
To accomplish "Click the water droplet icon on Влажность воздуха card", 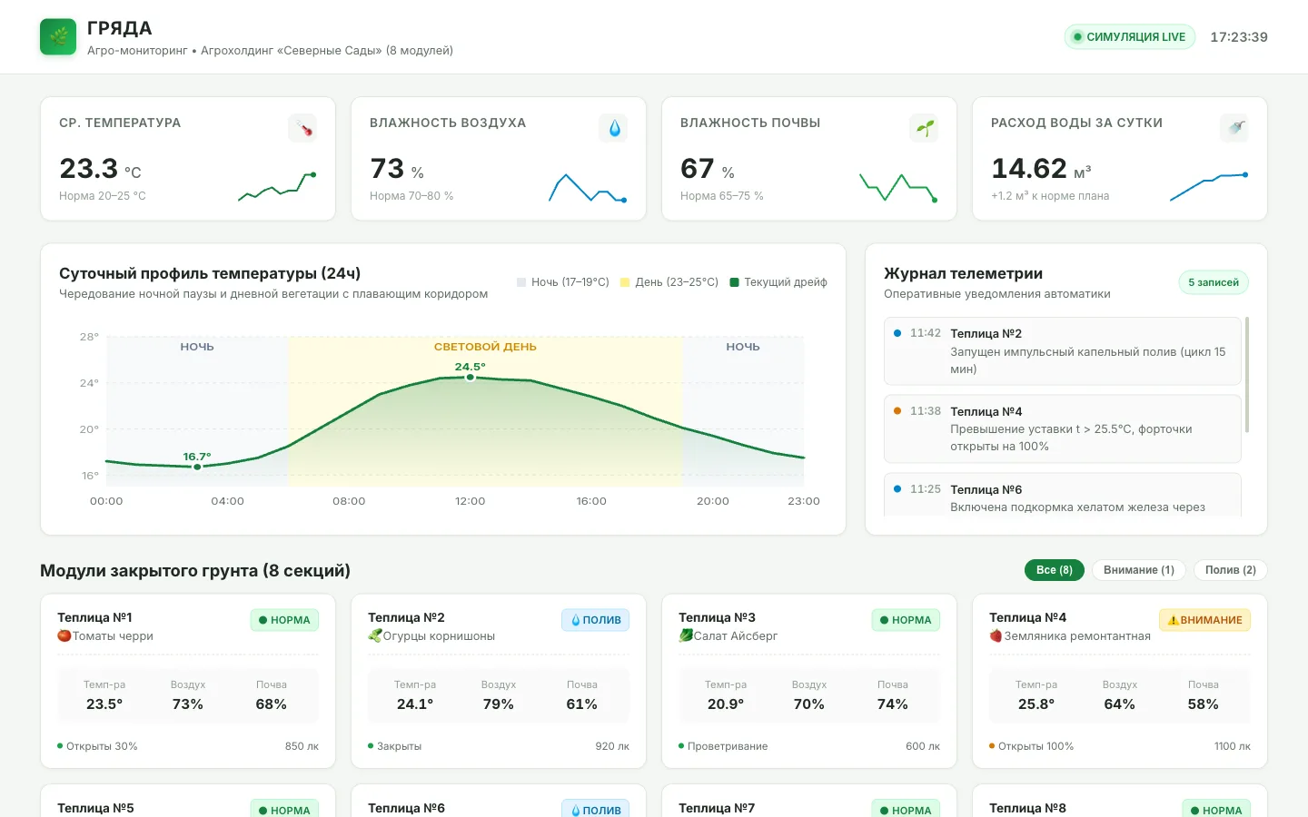I will point(613,128).
